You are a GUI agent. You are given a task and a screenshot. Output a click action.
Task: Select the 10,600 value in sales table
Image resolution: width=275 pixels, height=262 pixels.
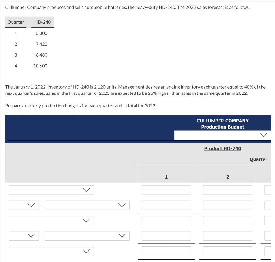point(40,66)
